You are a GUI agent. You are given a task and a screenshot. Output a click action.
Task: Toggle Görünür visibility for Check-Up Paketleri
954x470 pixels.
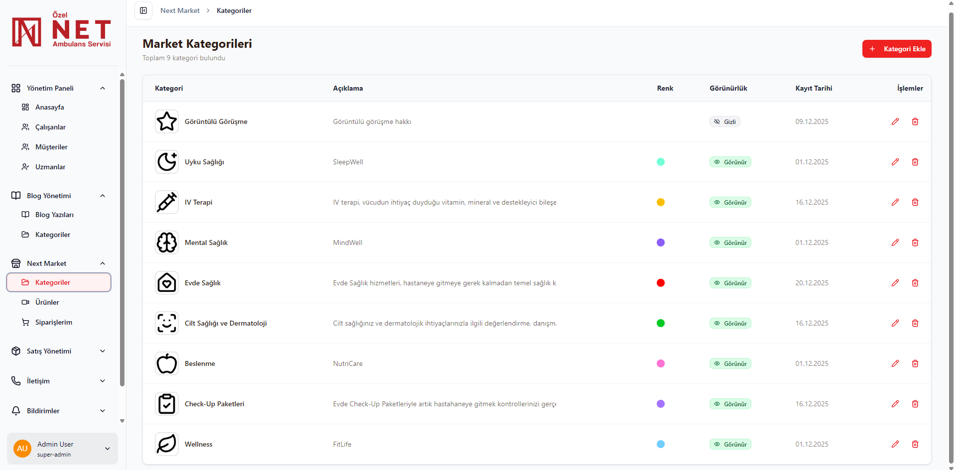pos(730,404)
